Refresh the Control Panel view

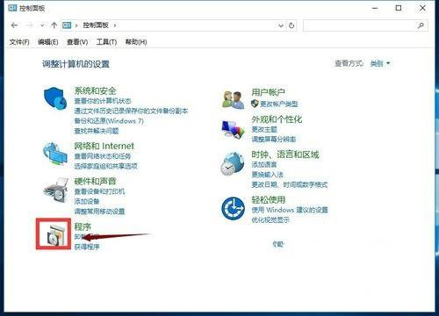coord(291,25)
